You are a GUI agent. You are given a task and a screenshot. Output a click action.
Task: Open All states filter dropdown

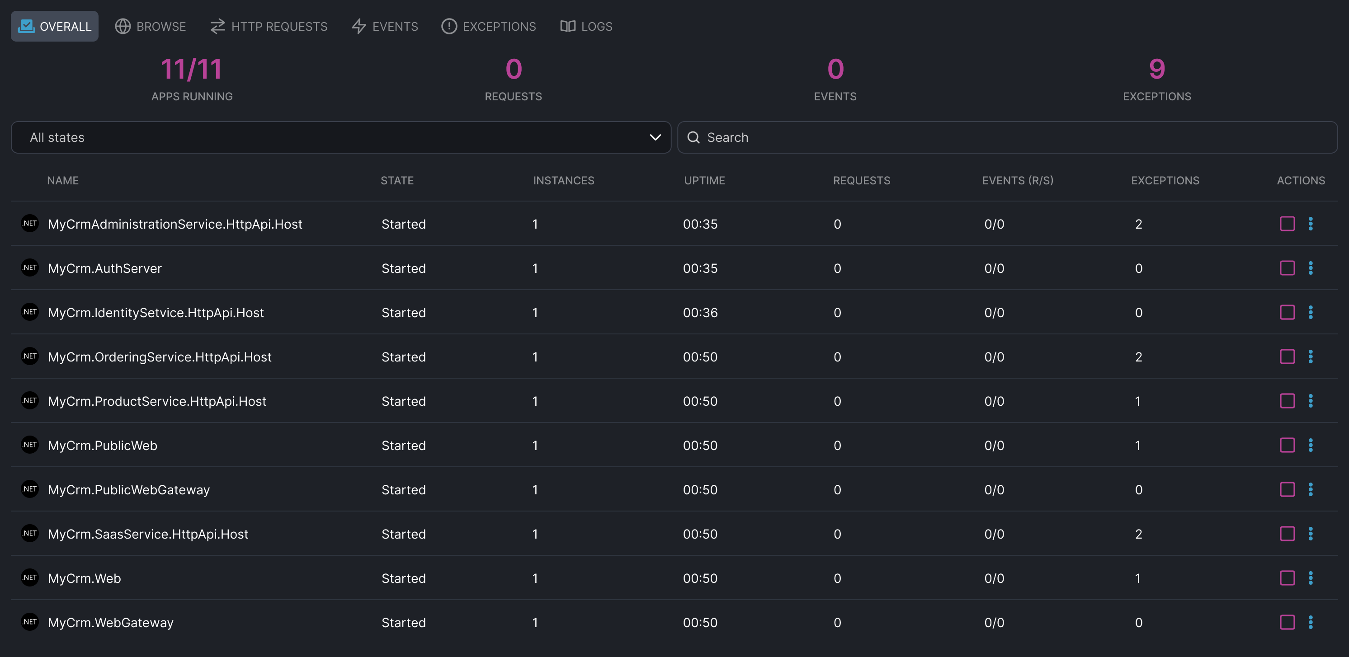pos(340,137)
